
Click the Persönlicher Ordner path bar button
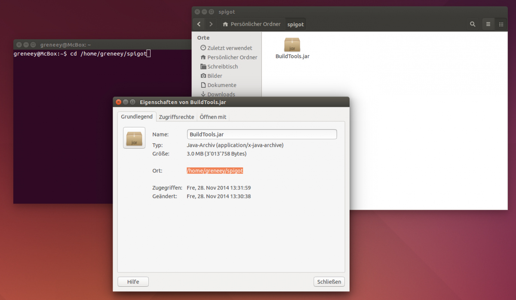point(252,24)
